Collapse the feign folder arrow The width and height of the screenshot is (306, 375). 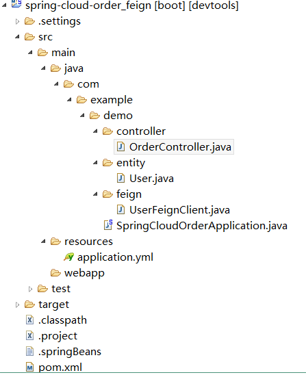coord(95,194)
